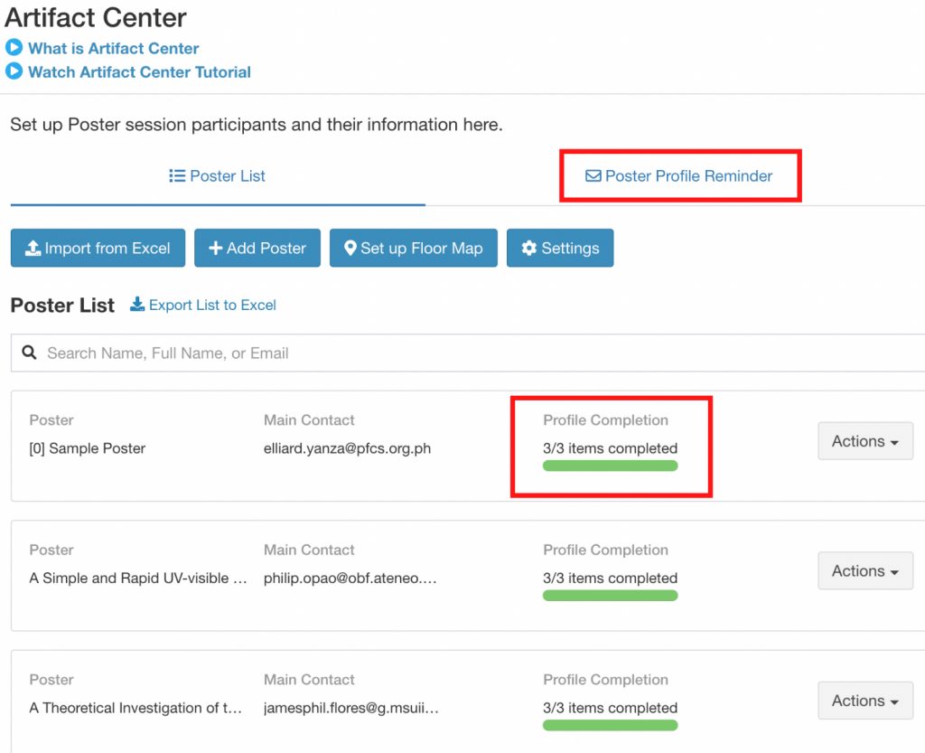The image size is (925, 753).
Task: Switch to the Poster List tab
Action: (218, 176)
